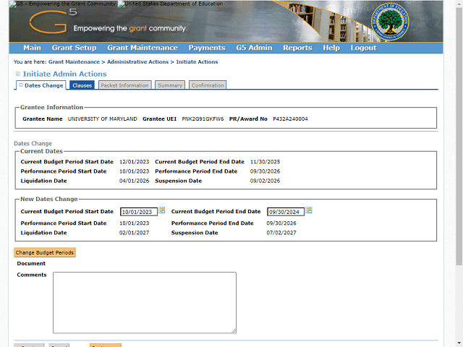Viewport: 463px width, 347px height.
Task: Open the G5 Admin menu
Action: pos(254,48)
